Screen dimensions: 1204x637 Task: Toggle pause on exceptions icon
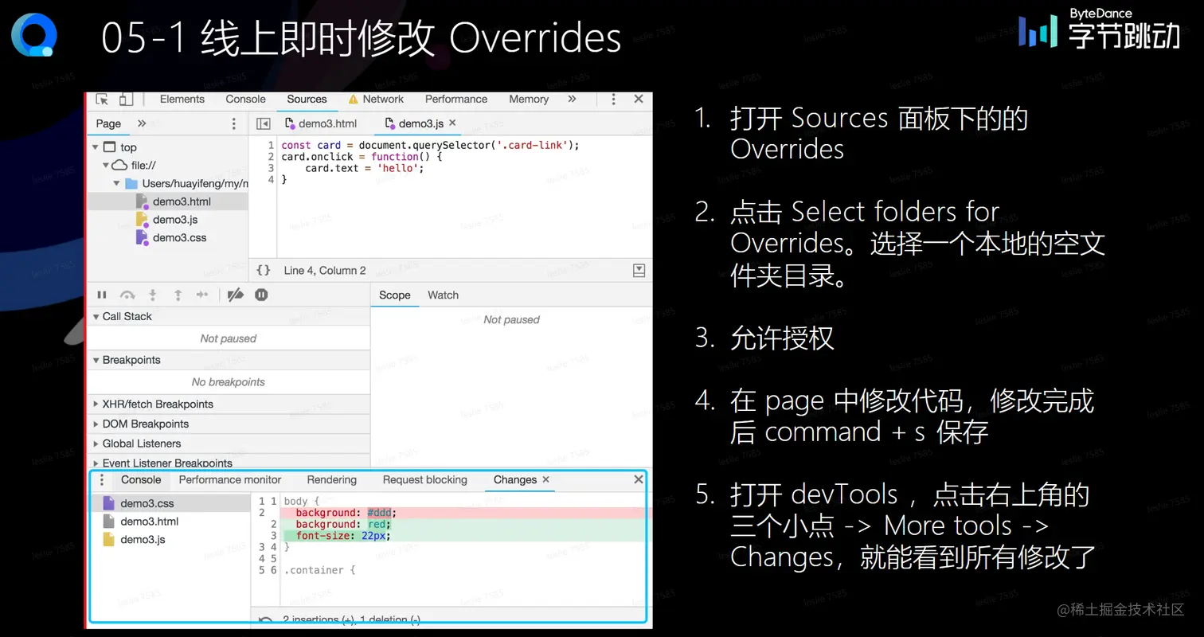261,295
